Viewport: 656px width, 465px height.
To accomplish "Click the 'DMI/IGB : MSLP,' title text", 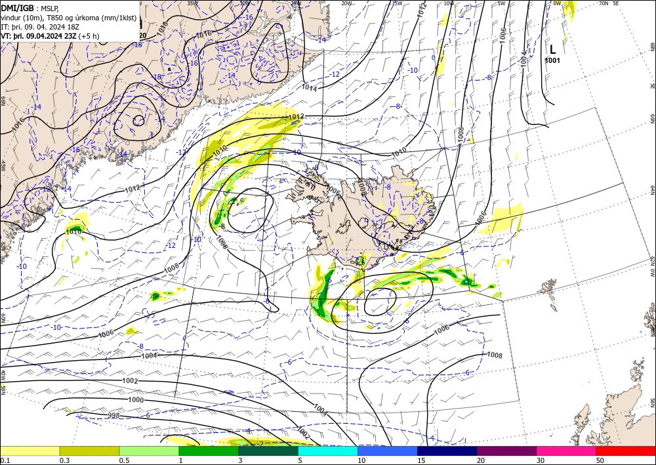I will [30, 7].
